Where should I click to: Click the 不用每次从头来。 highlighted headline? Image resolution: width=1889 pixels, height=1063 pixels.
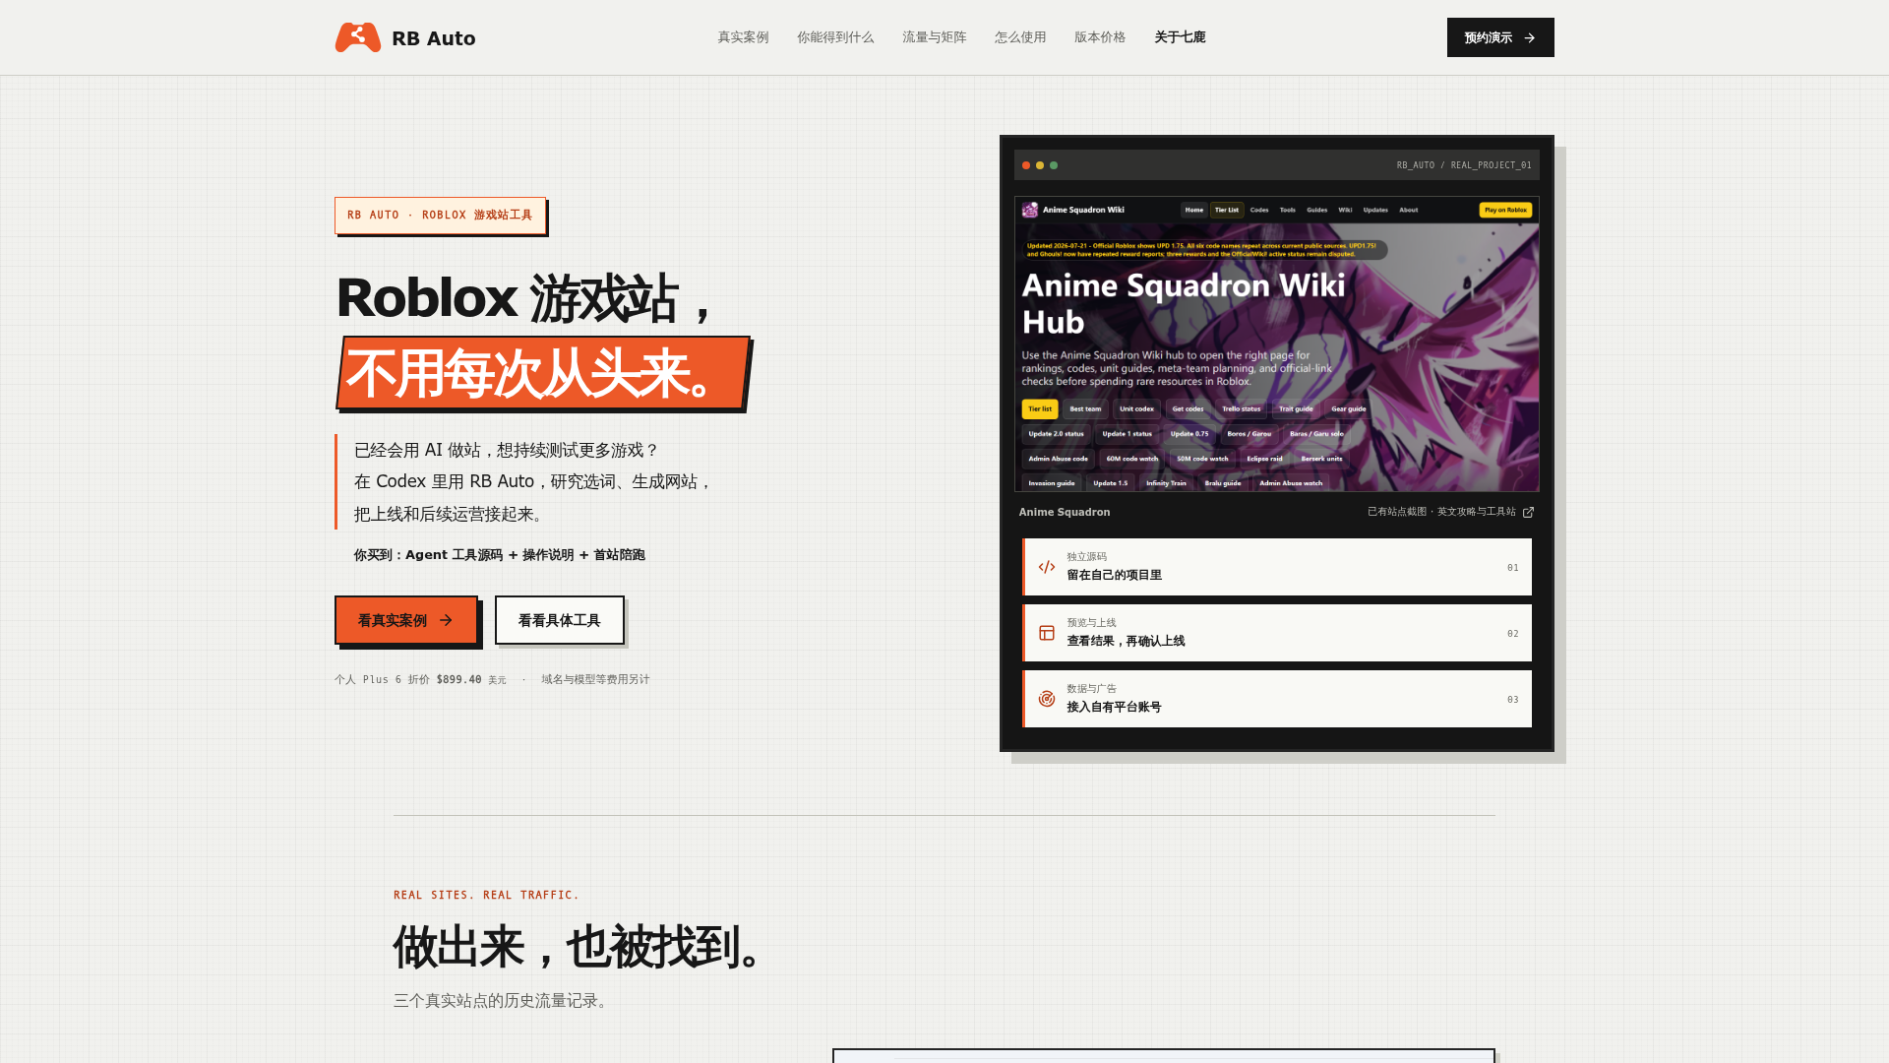[x=543, y=373]
